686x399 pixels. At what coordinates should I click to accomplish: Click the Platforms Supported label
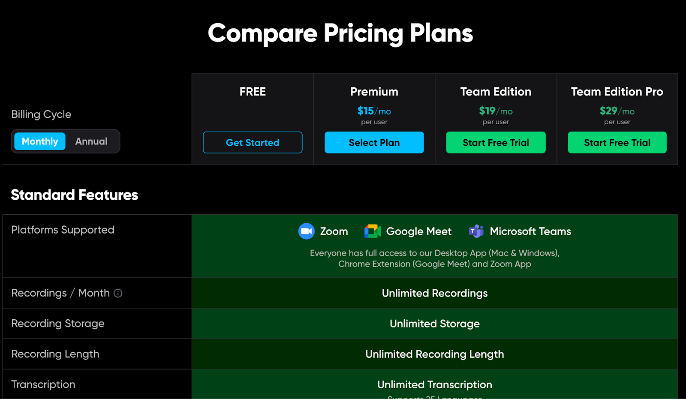tap(63, 230)
